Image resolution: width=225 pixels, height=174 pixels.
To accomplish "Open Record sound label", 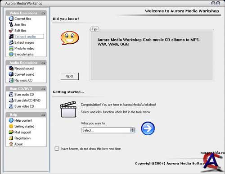I will tap(24, 69).
